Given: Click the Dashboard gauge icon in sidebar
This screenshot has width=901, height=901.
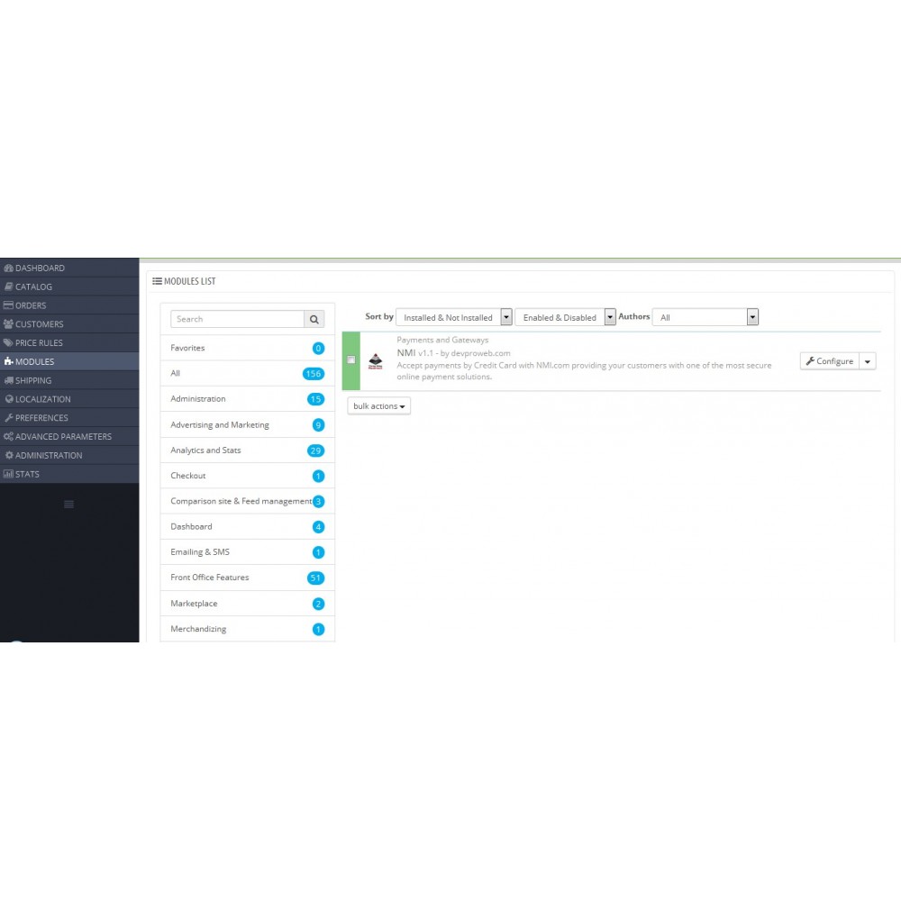Looking at the screenshot, I should (8, 268).
